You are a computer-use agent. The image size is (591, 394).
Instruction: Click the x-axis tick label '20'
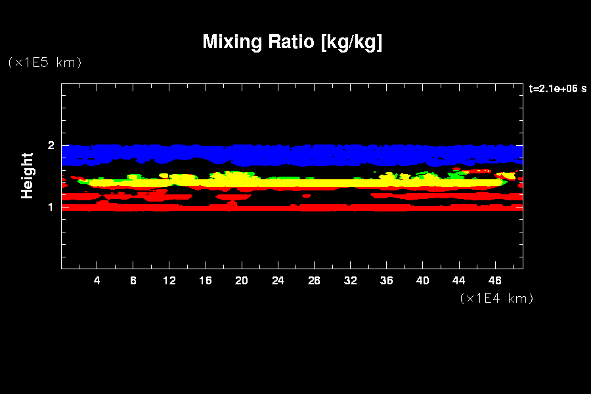pyautogui.click(x=242, y=280)
